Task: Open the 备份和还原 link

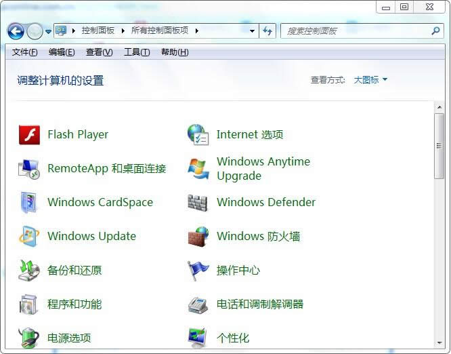Action: click(74, 270)
